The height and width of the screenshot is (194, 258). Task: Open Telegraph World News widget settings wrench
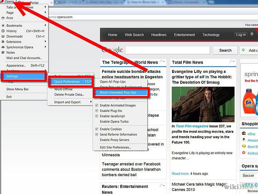(x=162, y=61)
